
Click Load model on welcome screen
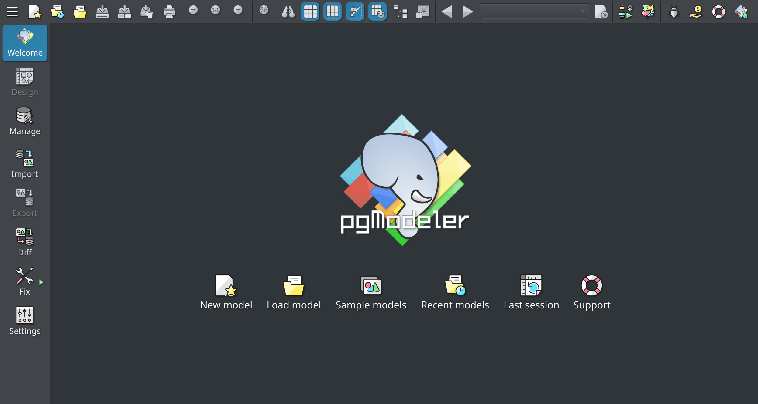294,292
